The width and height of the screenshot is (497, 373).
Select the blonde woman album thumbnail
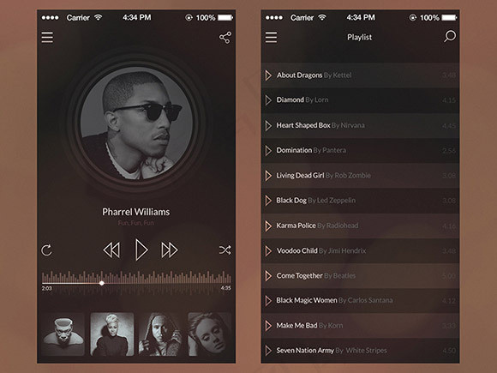coord(112,334)
